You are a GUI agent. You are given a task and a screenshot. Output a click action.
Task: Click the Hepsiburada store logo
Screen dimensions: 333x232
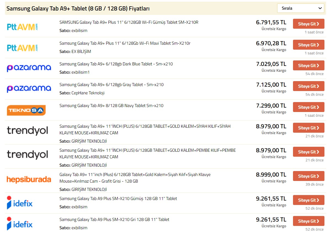click(29, 180)
